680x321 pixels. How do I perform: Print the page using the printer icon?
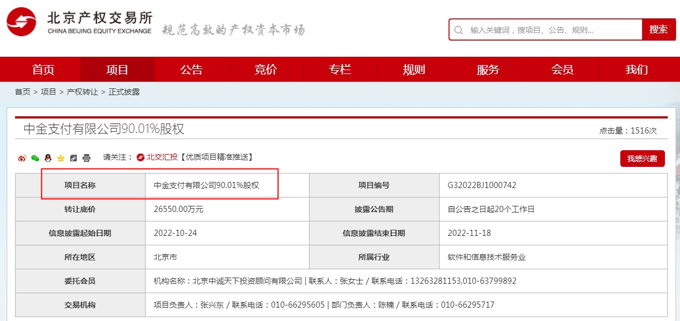point(86,158)
